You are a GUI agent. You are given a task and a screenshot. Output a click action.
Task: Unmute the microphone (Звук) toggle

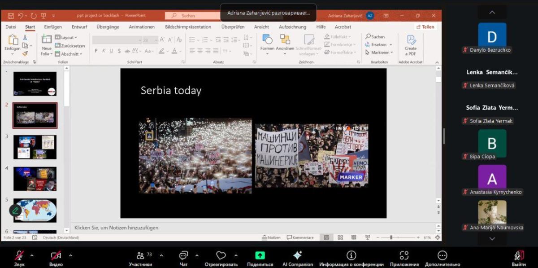(x=19, y=255)
